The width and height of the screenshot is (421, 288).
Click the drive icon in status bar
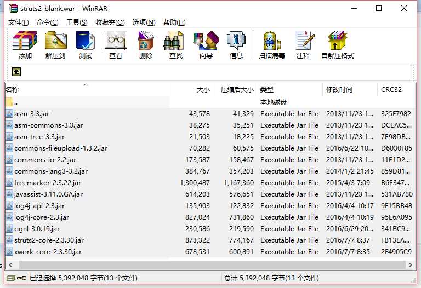point(11,278)
